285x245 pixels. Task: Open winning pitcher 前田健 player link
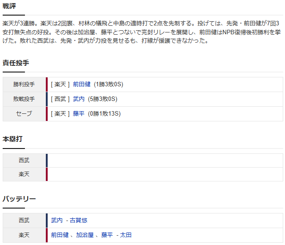coord(81,84)
